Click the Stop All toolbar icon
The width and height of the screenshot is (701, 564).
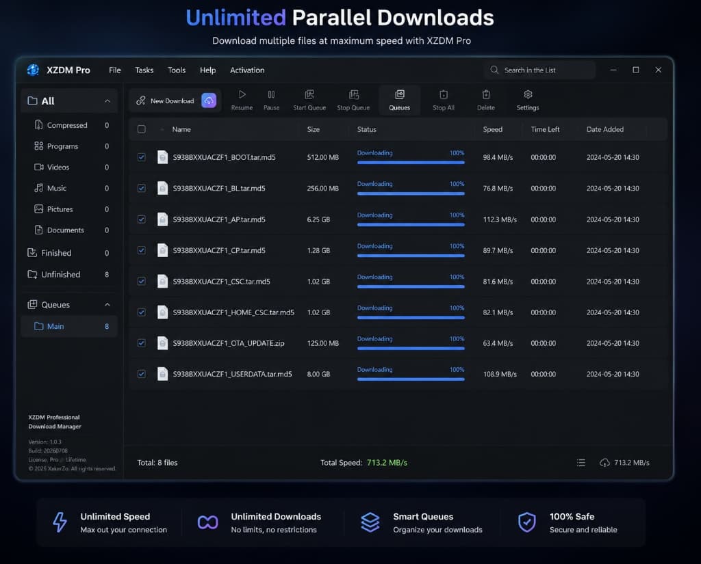tap(444, 94)
